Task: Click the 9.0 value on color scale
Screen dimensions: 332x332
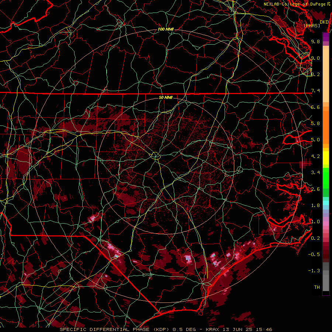Action: [x=315, y=58]
